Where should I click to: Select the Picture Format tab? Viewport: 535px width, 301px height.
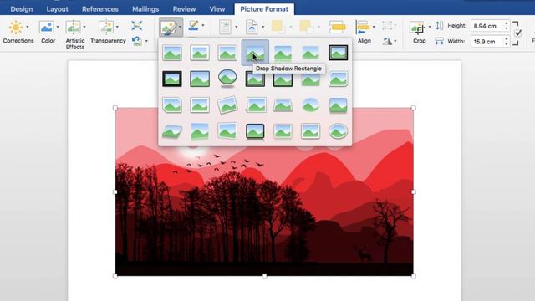coord(264,9)
